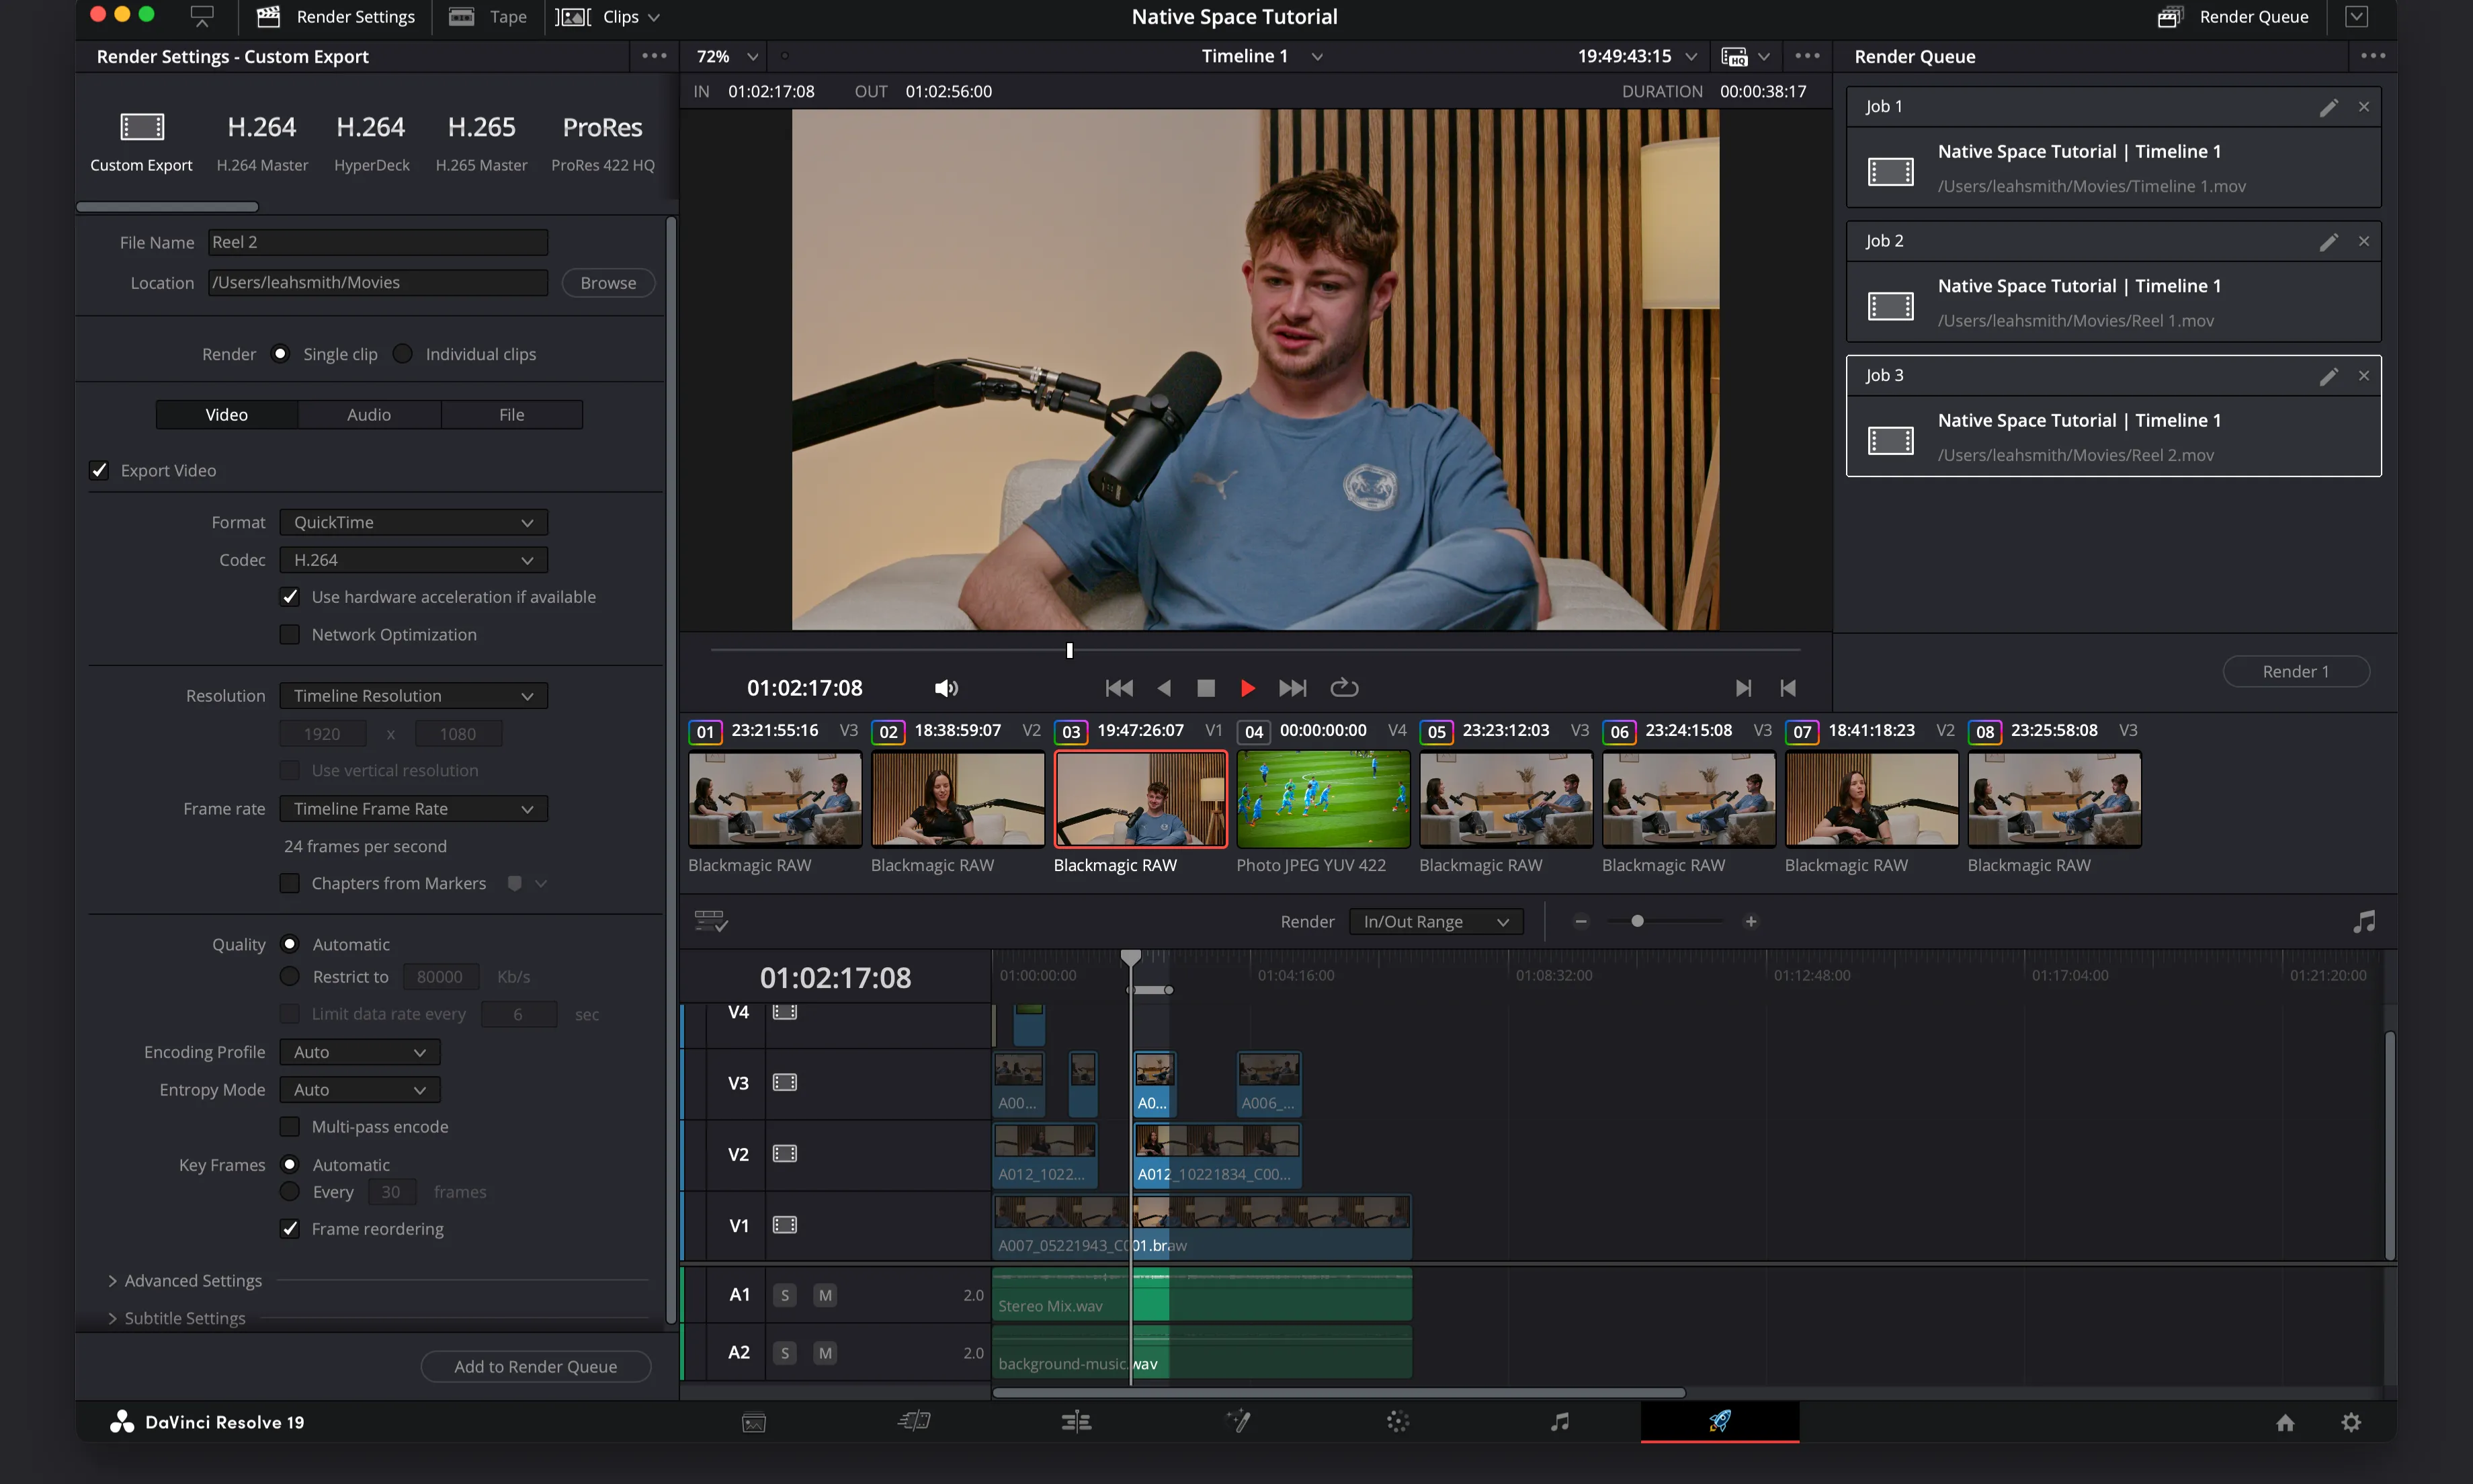Viewport: 2473px width, 1484px height.
Task: Toggle Render Settings panel button
Action: pyautogui.click(x=336, y=16)
